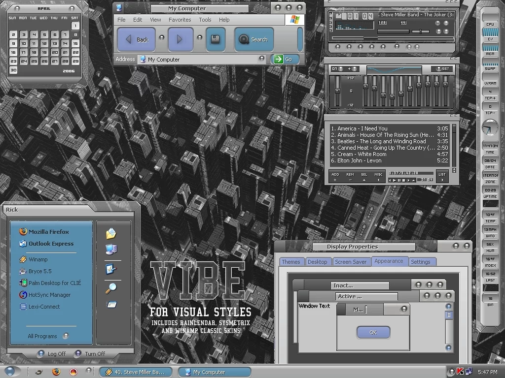Open My Documents folder icon in Start menu
This screenshot has width=505, height=378.
[111, 233]
